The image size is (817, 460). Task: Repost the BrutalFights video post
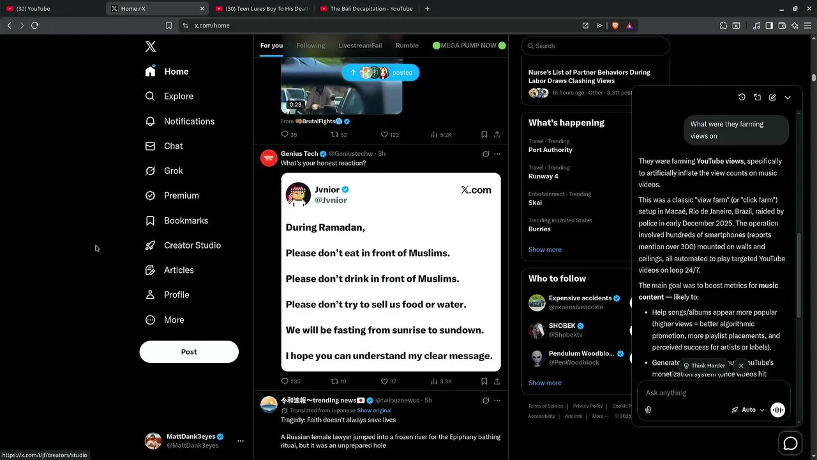pos(338,135)
